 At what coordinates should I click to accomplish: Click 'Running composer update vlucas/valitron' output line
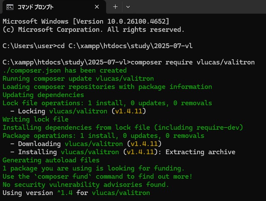(78, 78)
